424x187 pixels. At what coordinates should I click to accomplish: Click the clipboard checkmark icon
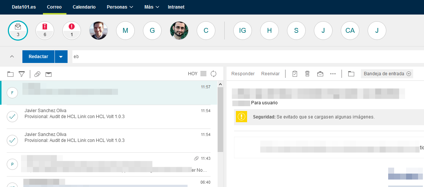click(295, 74)
